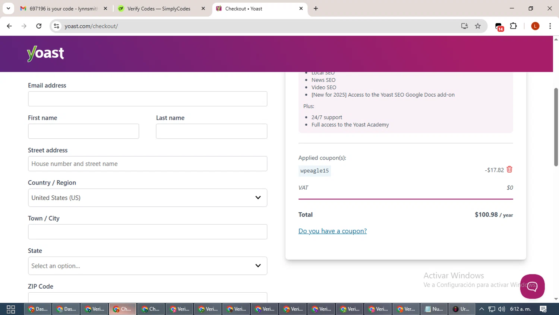The image size is (559, 315).
Task: Open the Chrome three-dot menu
Action: [550, 26]
